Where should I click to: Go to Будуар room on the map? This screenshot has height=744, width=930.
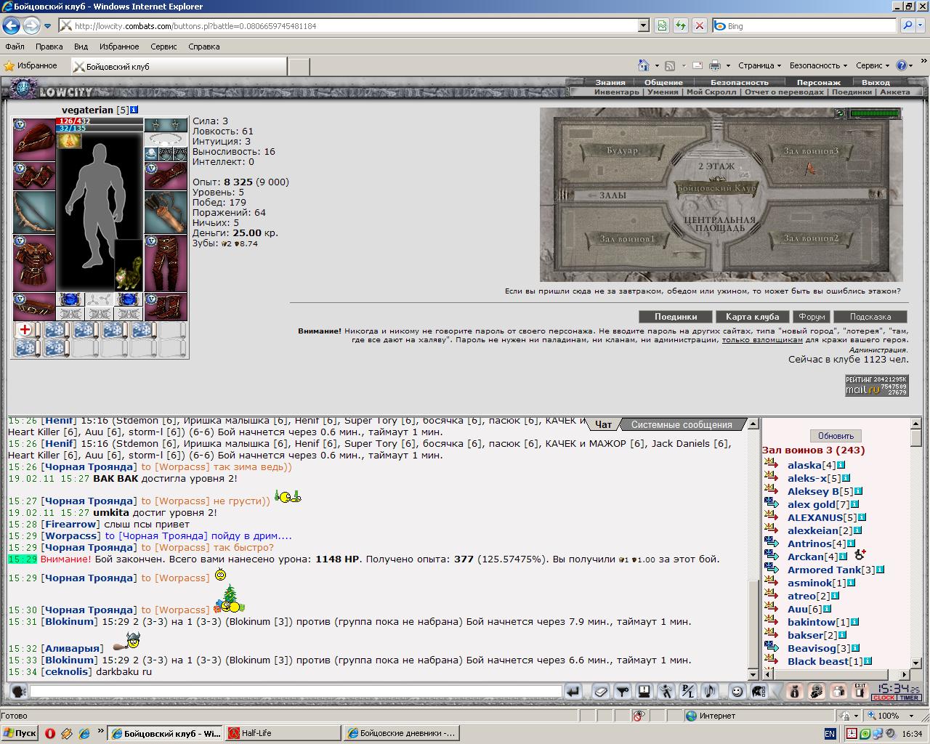[x=621, y=150]
